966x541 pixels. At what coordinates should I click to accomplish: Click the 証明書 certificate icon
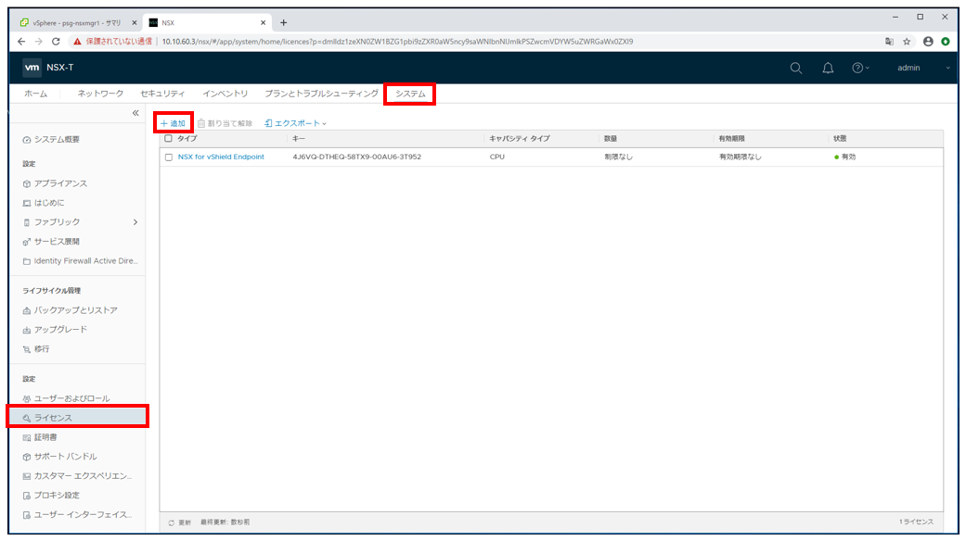(27, 438)
